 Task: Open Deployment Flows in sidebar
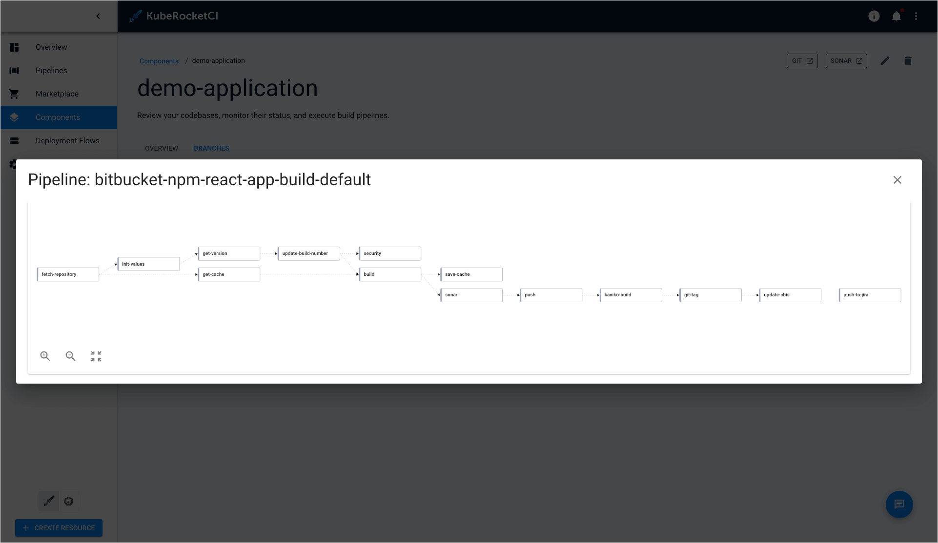pos(68,140)
